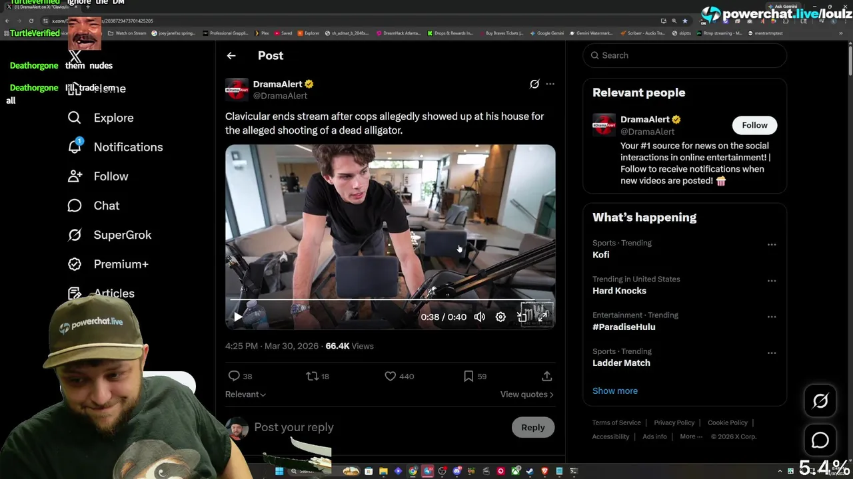Seek on the video progress bar

[390, 300]
